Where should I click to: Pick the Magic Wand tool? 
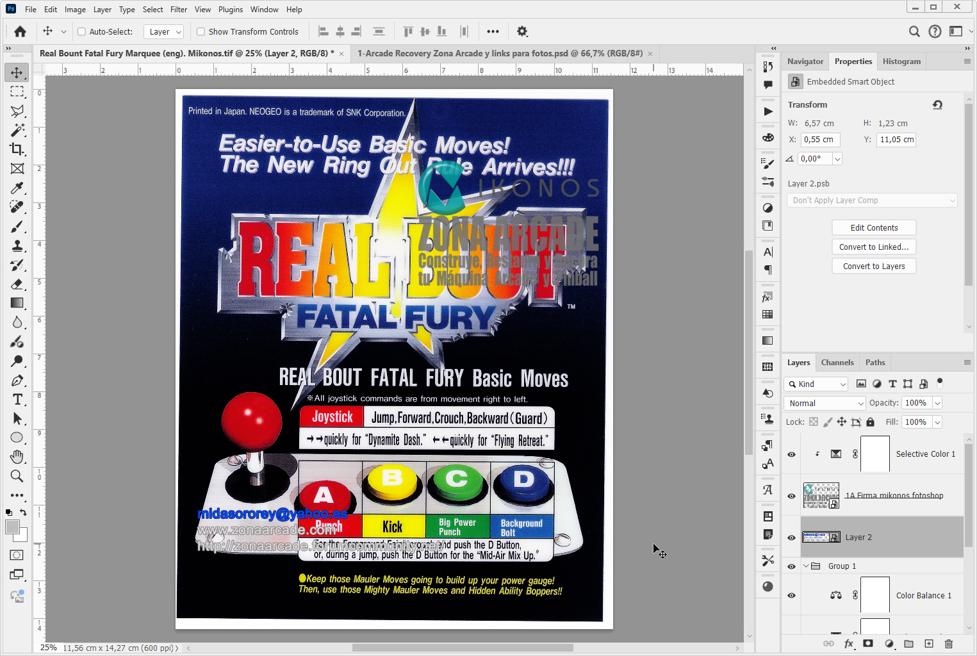point(17,130)
